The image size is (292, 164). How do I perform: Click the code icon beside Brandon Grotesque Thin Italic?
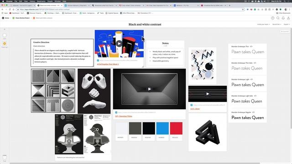pos(255,63)
